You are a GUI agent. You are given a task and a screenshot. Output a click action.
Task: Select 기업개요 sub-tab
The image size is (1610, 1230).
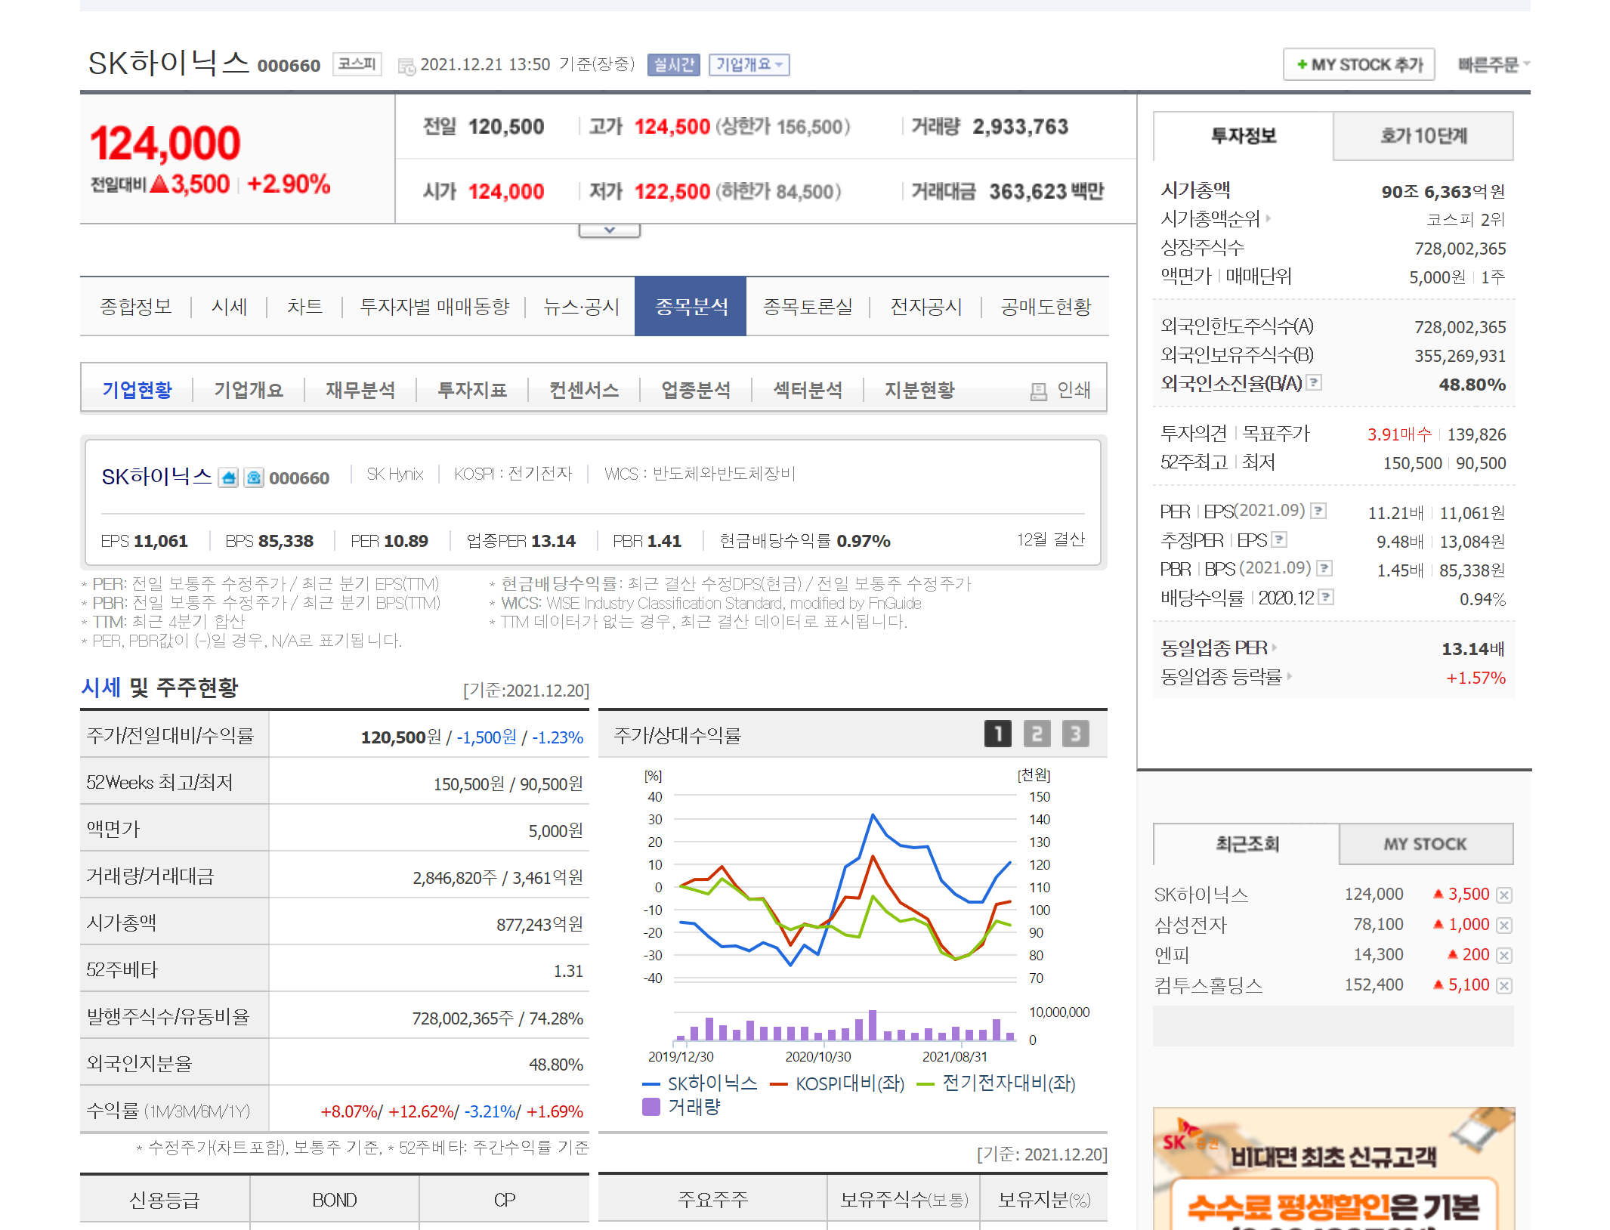249,390
